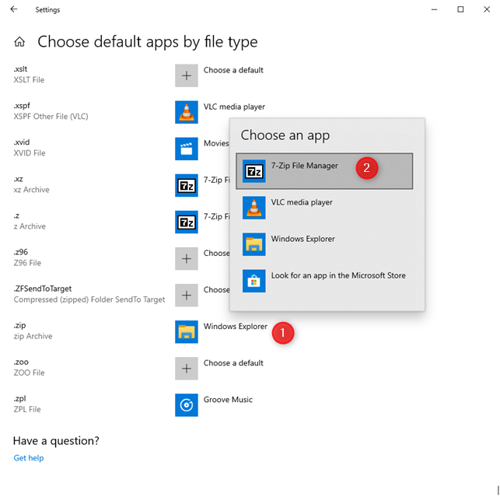Screen dimensions: 500x504
Task: Click plus icon for .z96 row
Action: [x=187, y=259]
